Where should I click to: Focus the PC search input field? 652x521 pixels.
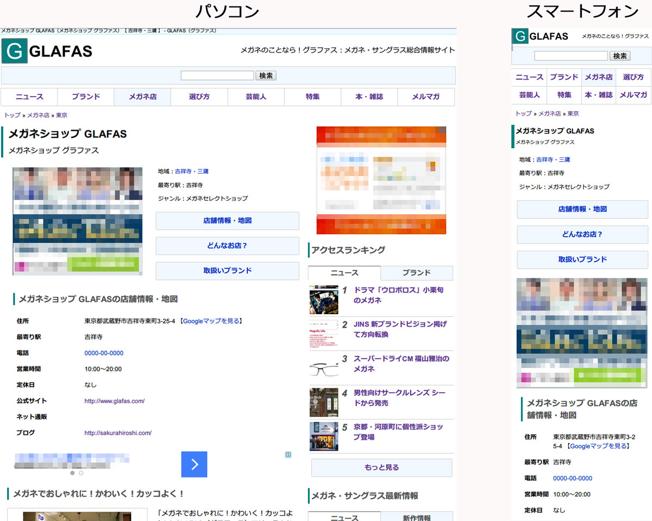[x=217, y=75]
